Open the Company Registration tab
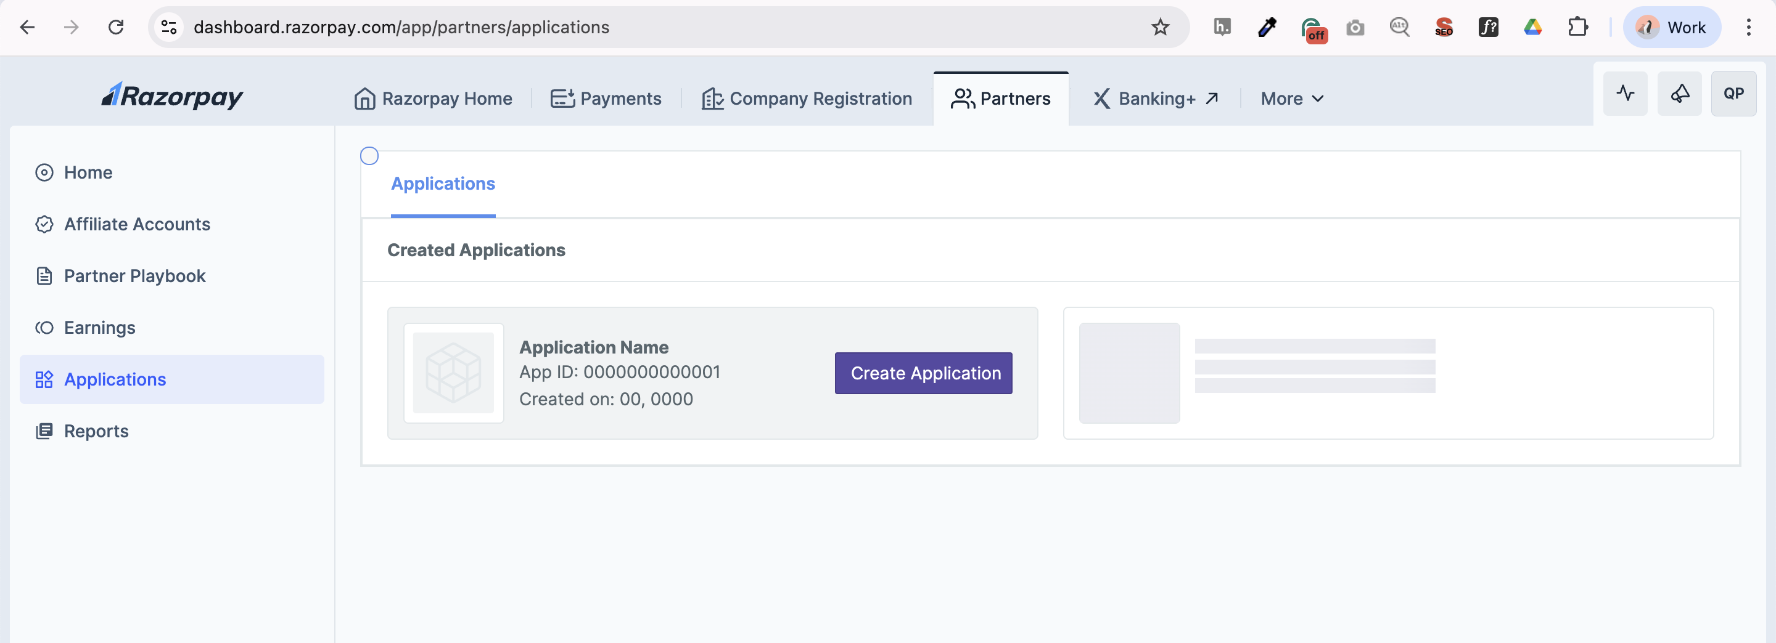This screenshot has width=1776, height=643. pyautogui.click(x=807, y=99)
